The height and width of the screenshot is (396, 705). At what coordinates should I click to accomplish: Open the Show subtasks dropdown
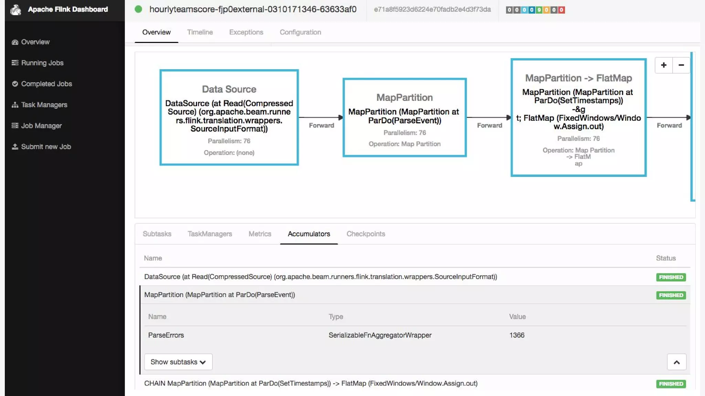[x=178, y=362]
